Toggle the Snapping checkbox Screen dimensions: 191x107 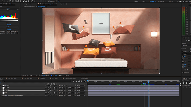click(x=49, y=1)
